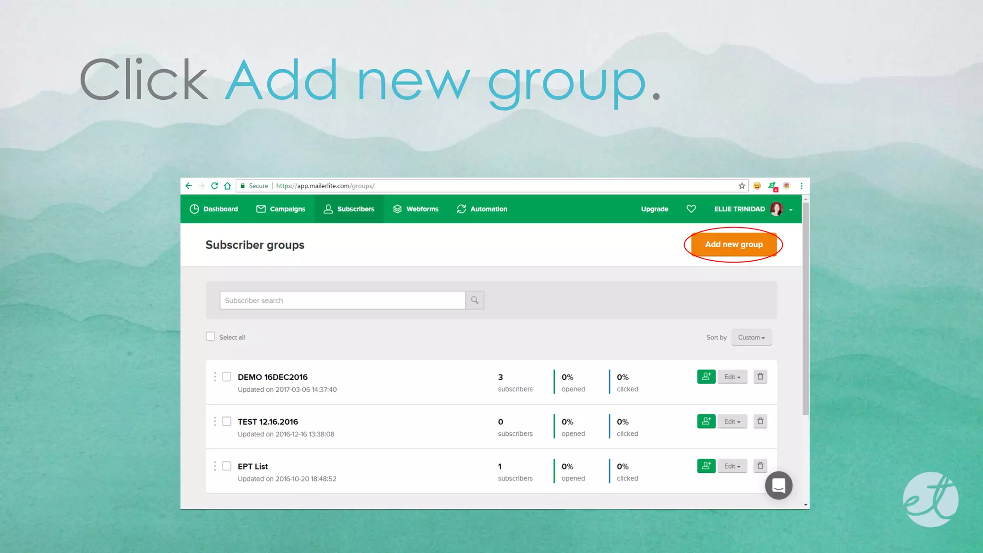Check the Select all checkbox
The image size is (983, 553).
tap(210, 337)
